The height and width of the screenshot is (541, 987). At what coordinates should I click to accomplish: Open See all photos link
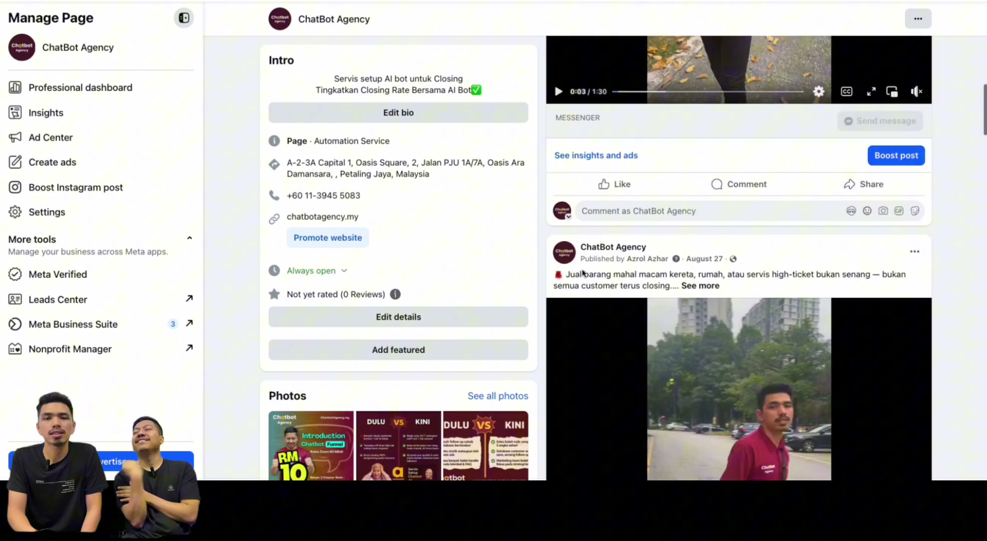click(498, 396)
